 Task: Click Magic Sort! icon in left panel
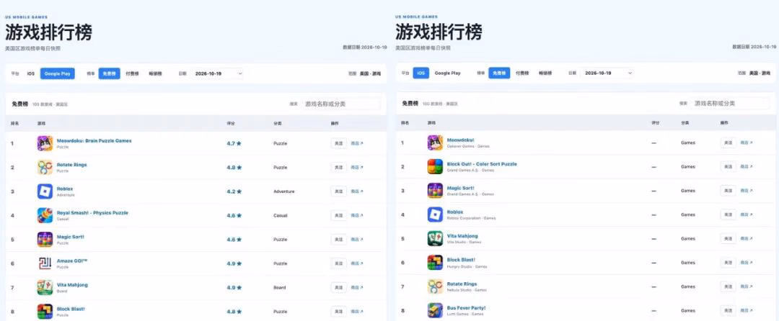click(45, 239)
